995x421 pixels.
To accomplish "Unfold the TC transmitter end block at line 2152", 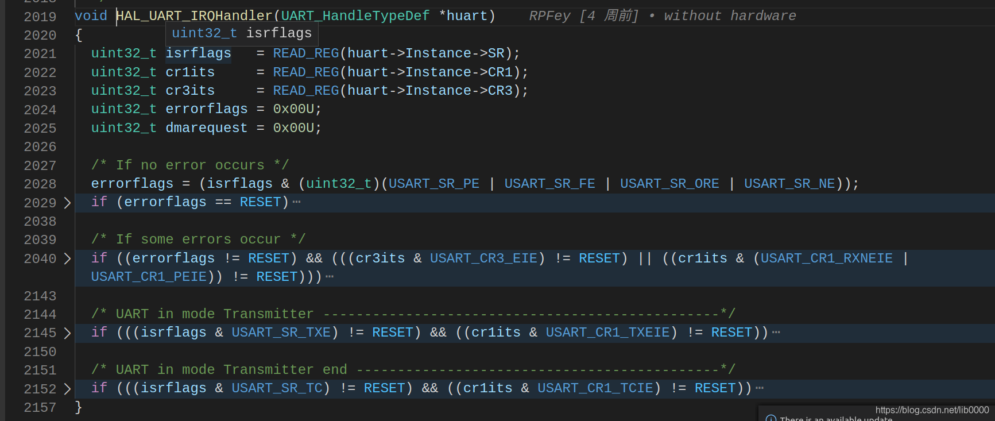I will [x=67, y=389].
